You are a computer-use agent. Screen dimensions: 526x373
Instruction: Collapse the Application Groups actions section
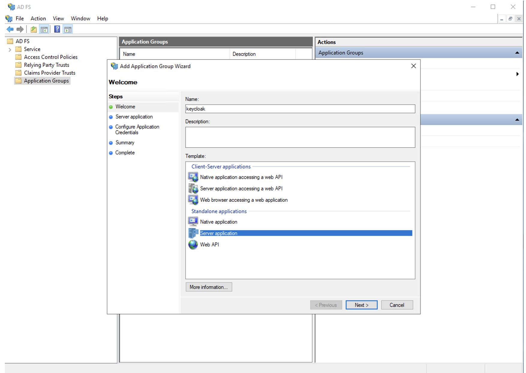(517, 53)
